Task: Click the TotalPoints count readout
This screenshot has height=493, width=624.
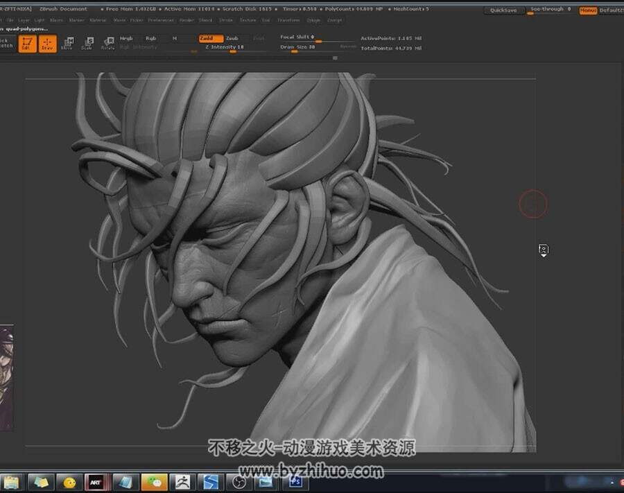Action: (x=391, y=48)
